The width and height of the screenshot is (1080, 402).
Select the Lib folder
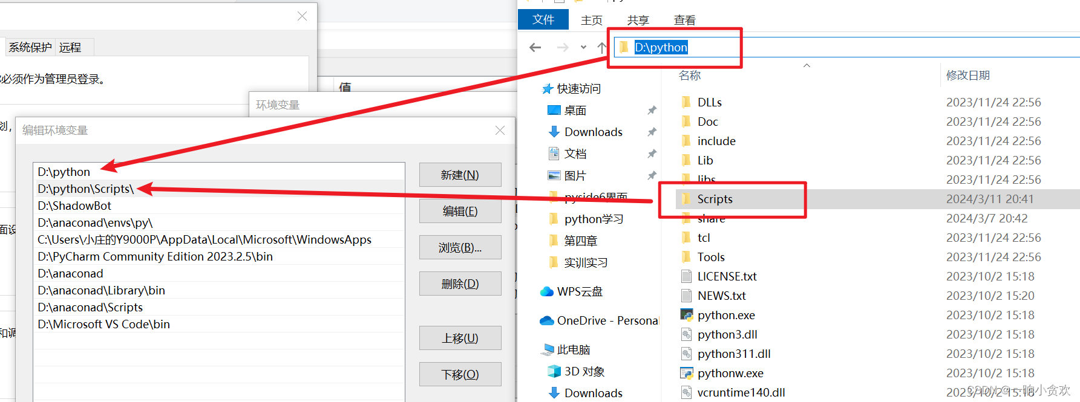705,160
